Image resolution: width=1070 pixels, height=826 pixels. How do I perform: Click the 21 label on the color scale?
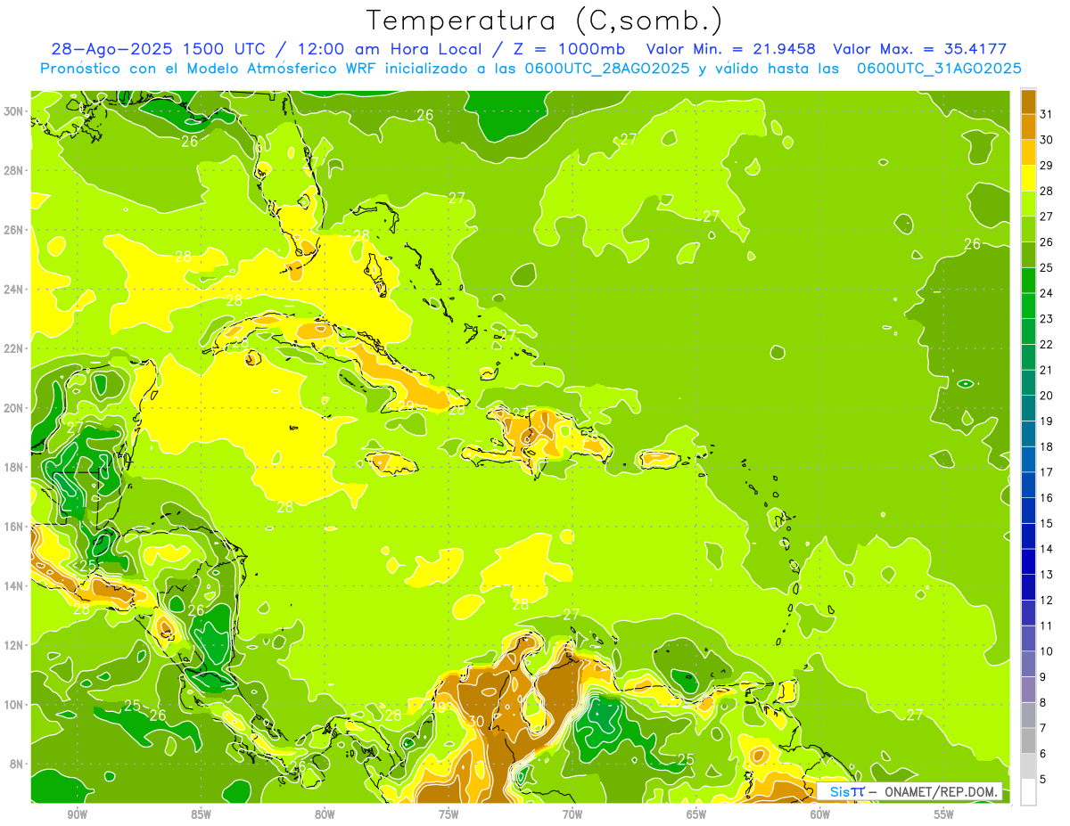[x=1046, y=370]
